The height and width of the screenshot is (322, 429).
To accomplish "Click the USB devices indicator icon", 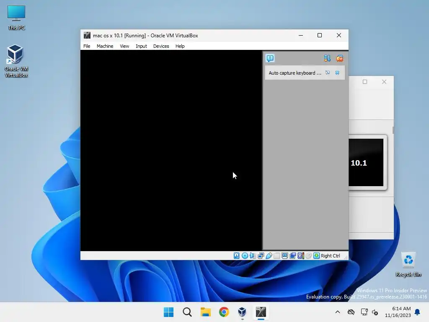I will (269, 256).
